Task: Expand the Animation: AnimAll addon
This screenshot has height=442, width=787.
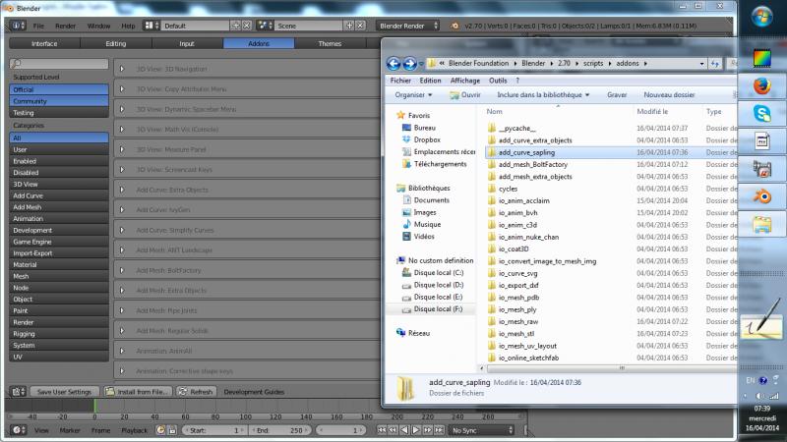Action: (121, 351)
